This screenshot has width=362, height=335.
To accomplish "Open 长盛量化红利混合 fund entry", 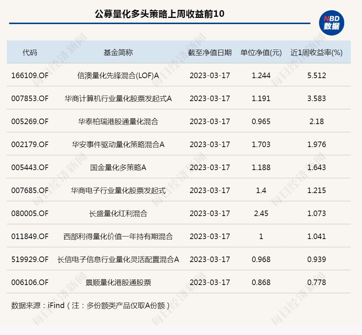I will click(119, 213).
